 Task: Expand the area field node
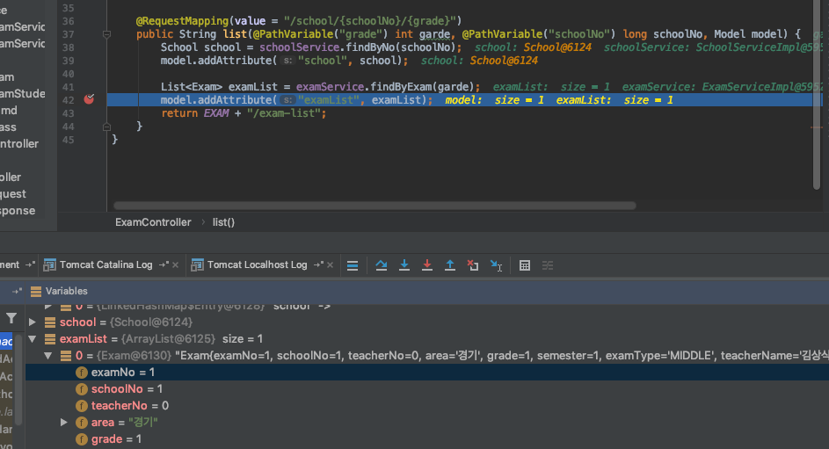[64, 422]
